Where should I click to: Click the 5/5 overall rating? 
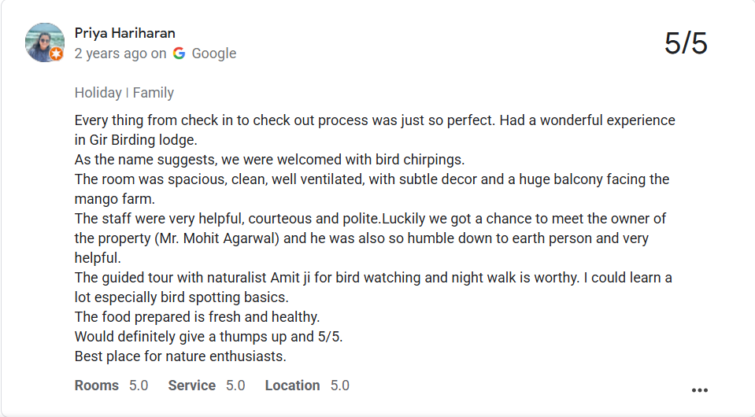686,43
